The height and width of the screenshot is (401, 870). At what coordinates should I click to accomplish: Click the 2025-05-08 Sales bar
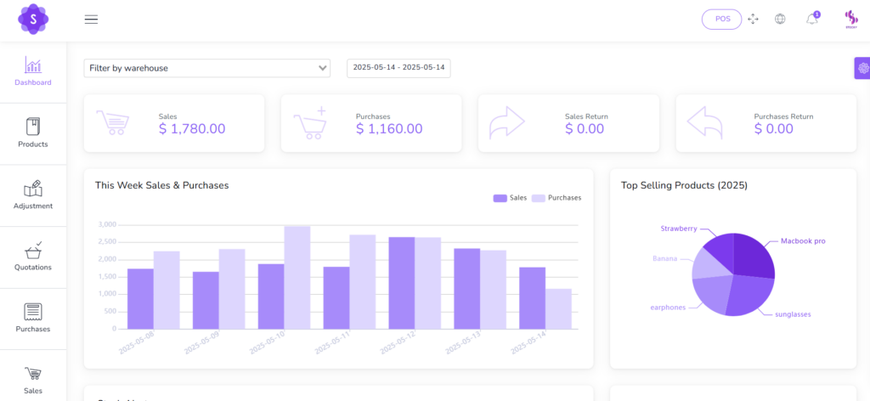(x=140, y=299)
